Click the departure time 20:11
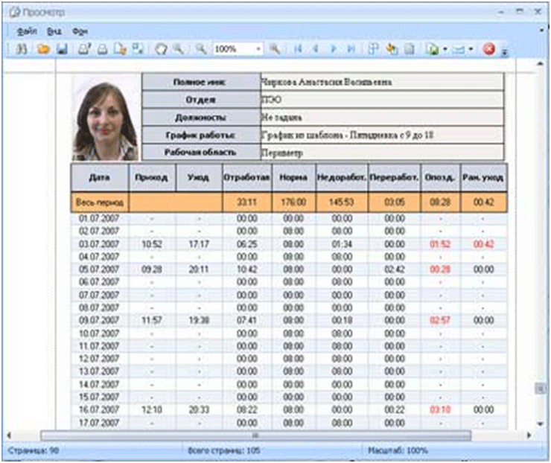 click(199, 269)
